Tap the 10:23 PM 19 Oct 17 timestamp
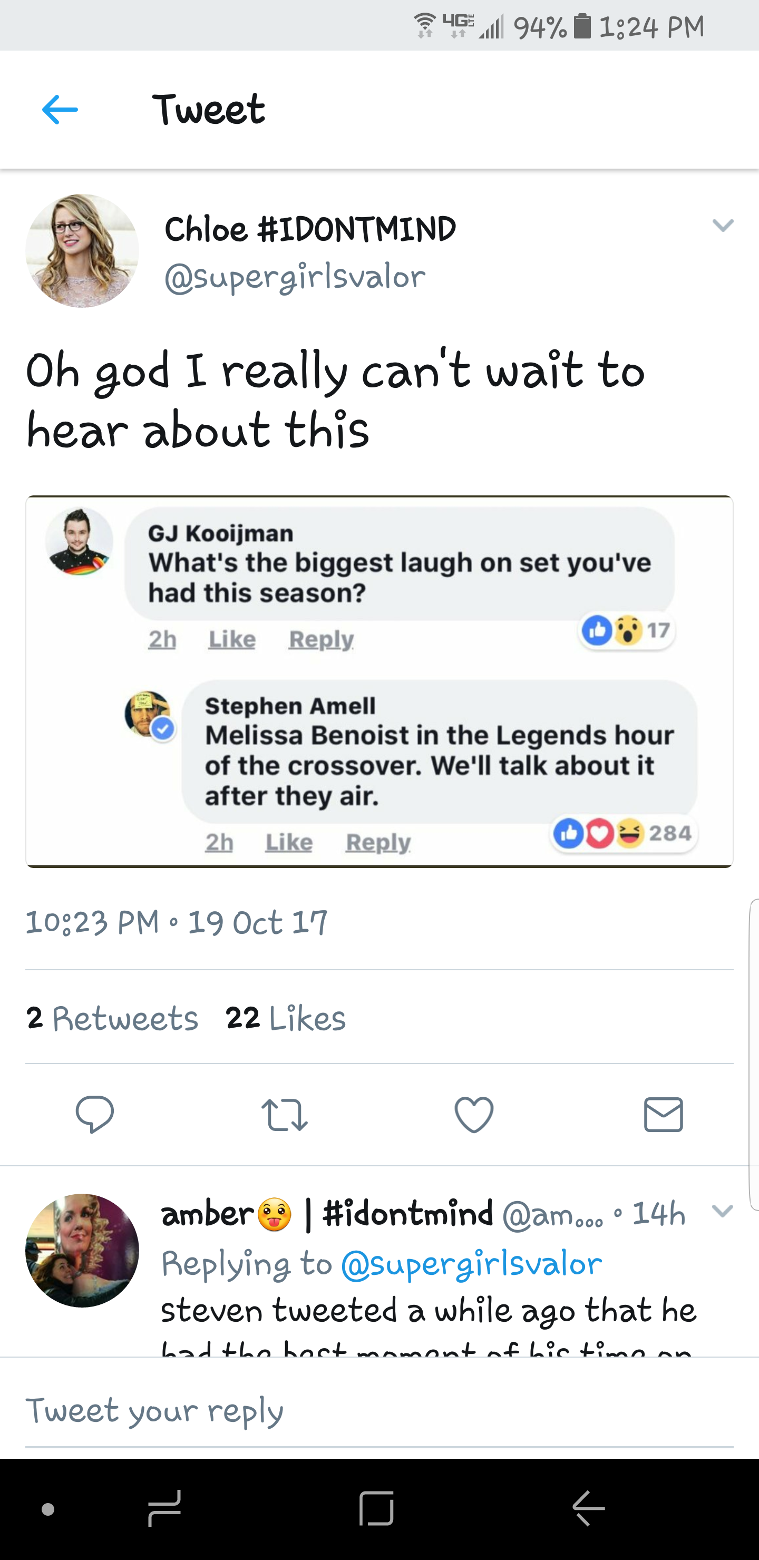The image size is (759, 1560). [x=176, y=922]
